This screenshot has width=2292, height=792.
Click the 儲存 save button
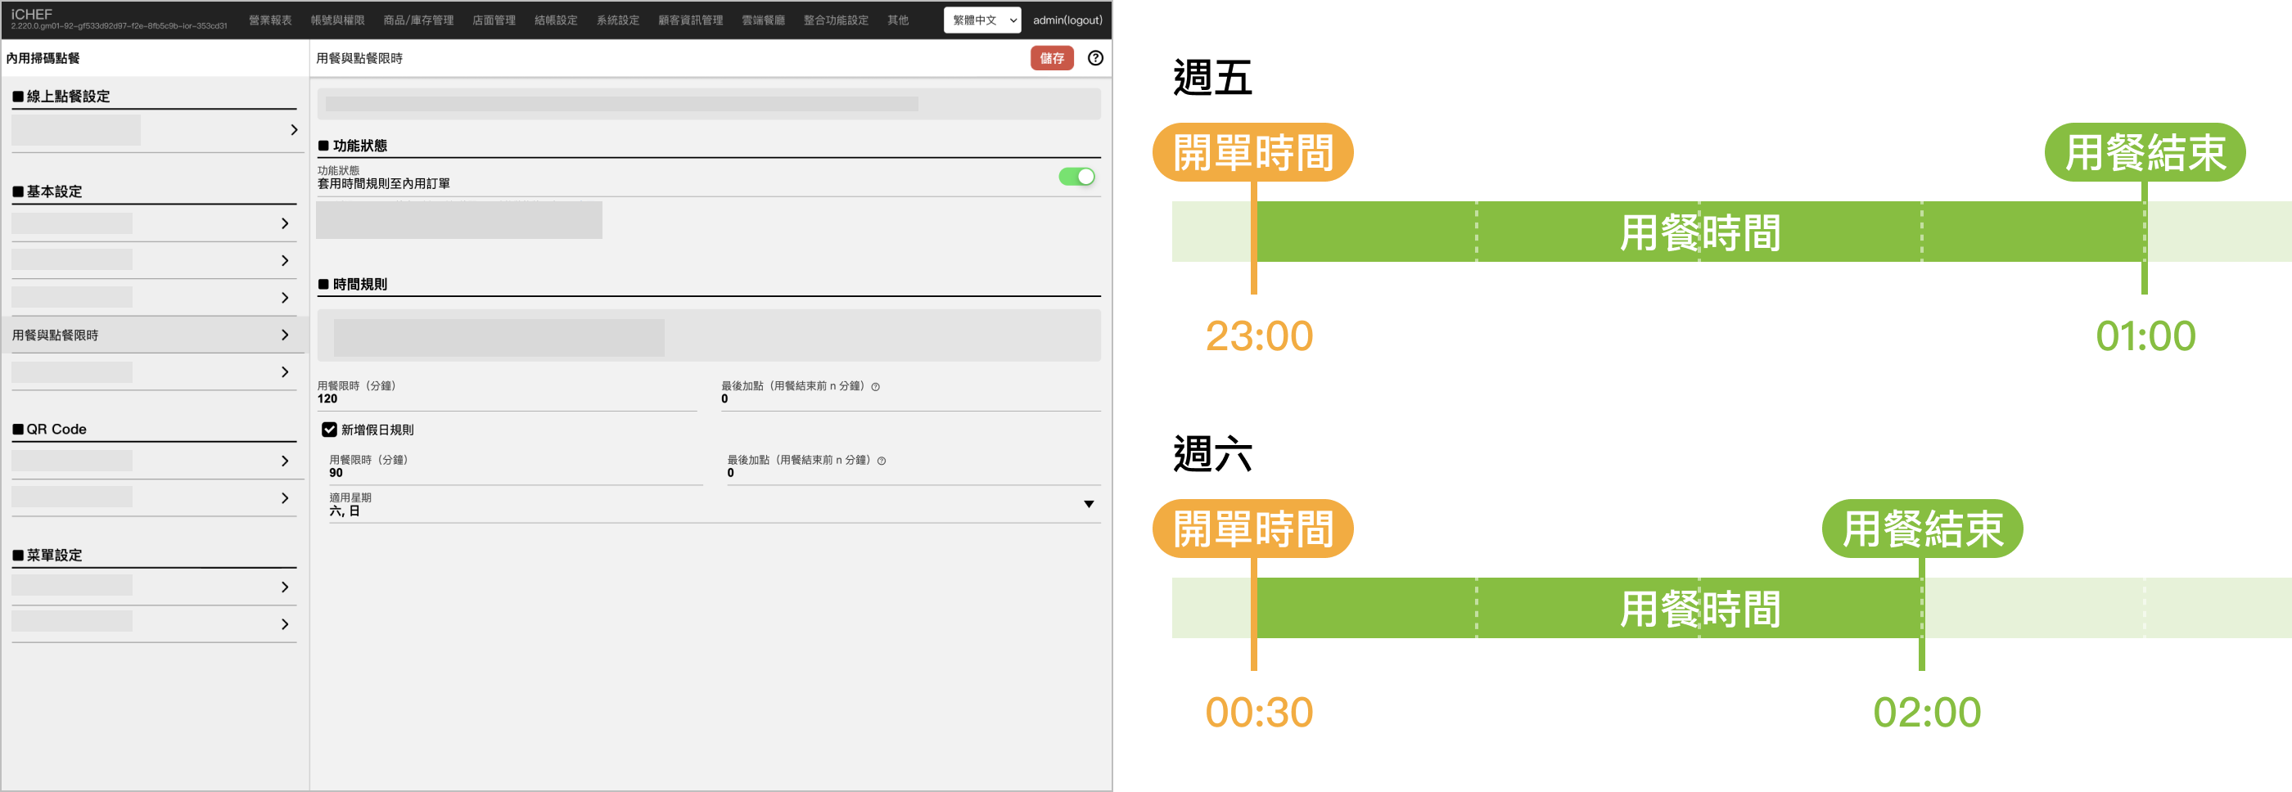coord(1052,58)
